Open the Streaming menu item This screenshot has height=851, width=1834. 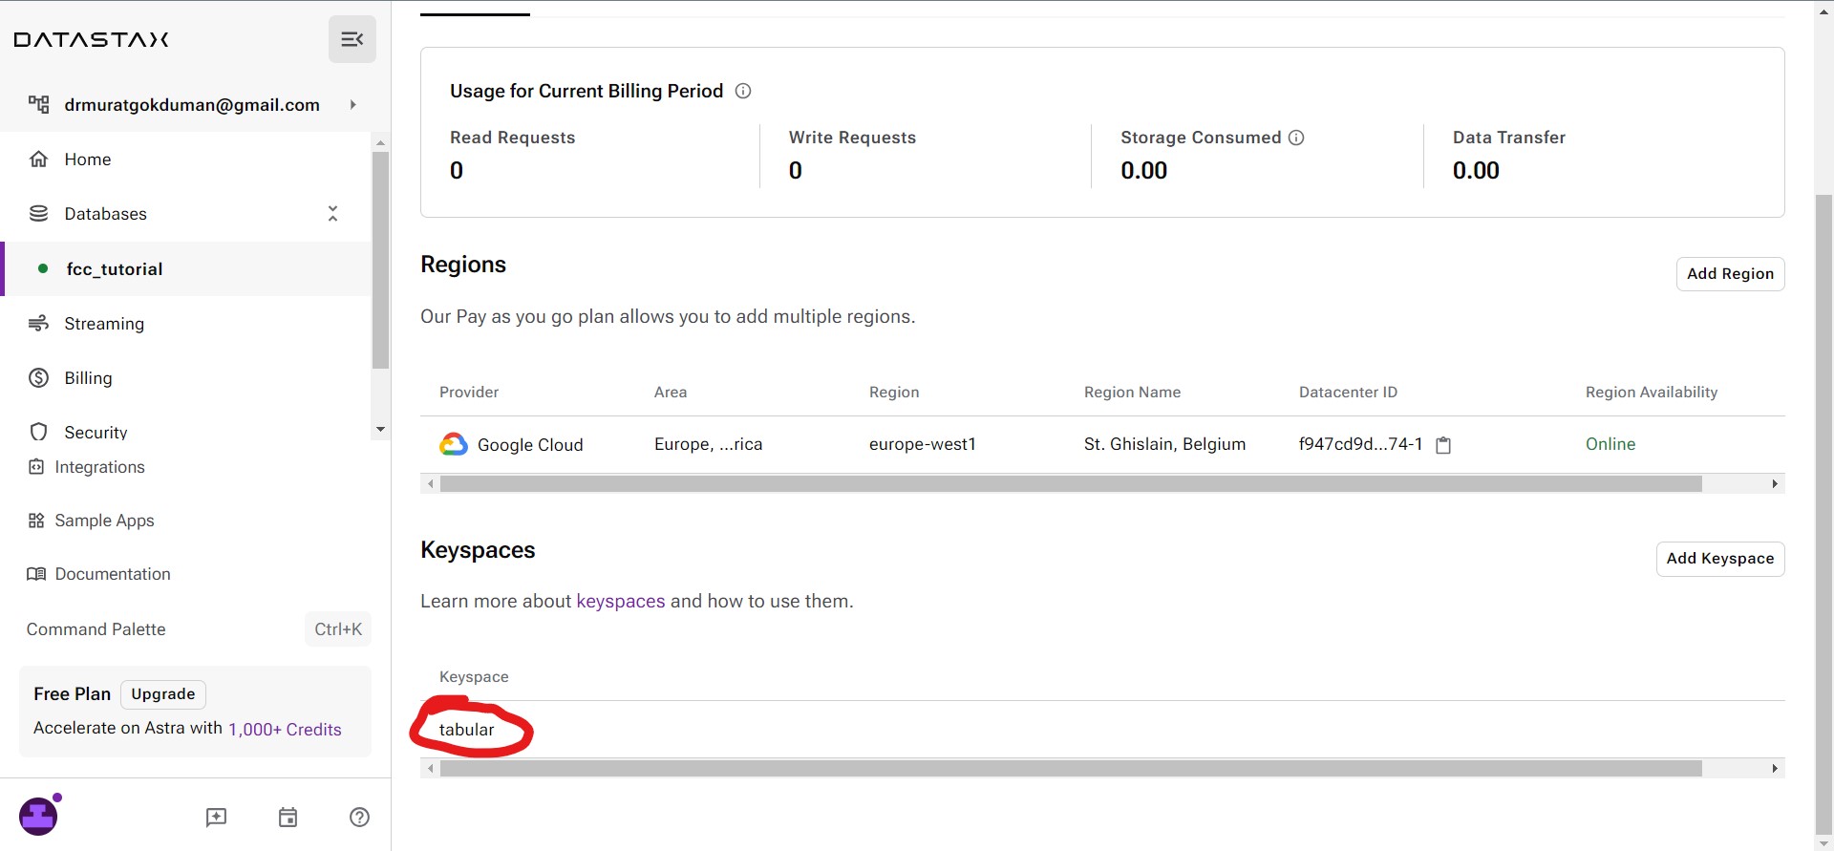coord(104,324)
